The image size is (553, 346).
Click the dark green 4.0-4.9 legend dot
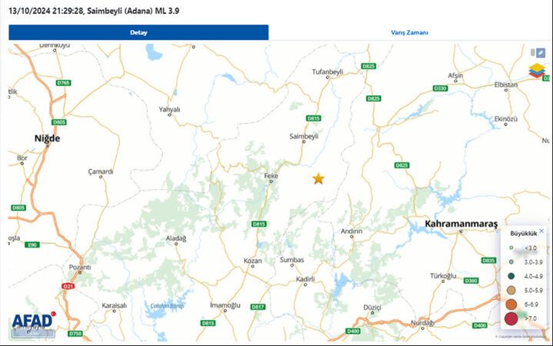[511, 276]
